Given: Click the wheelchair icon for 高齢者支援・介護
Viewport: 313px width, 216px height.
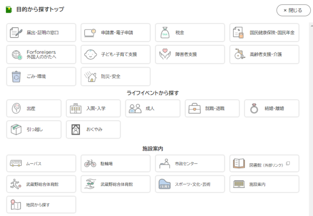Looking at the screenshot, I should click(x=240, y=54).
